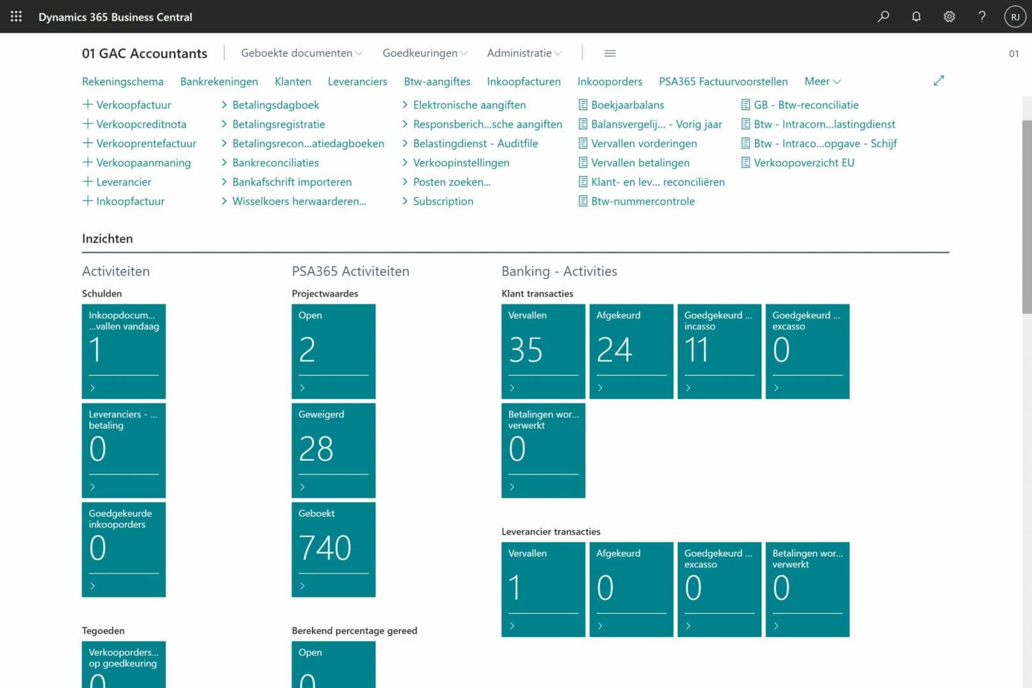Expand the Meer menu
Screen dimensions: 1032x688
[x=822, y=81]
